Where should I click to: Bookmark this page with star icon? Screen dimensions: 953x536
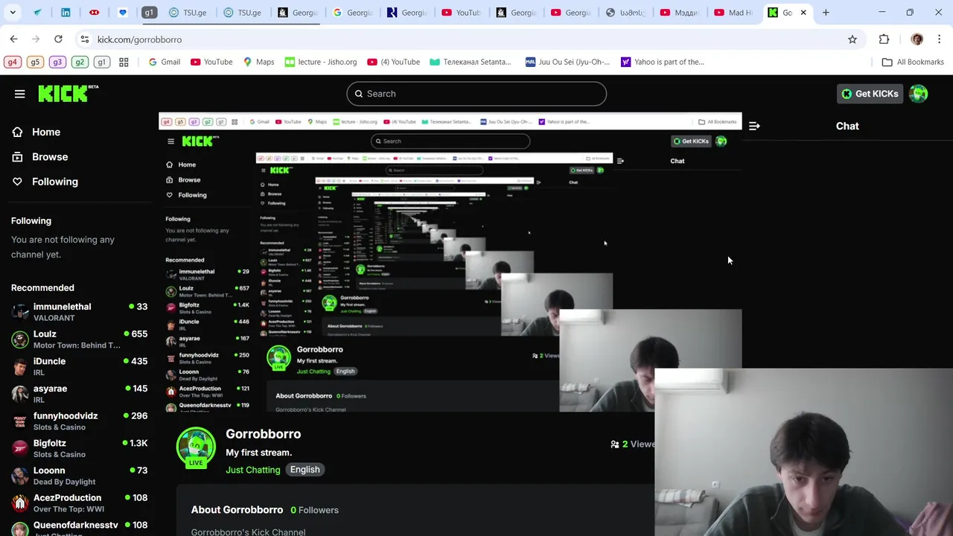(x=852, y=39)
